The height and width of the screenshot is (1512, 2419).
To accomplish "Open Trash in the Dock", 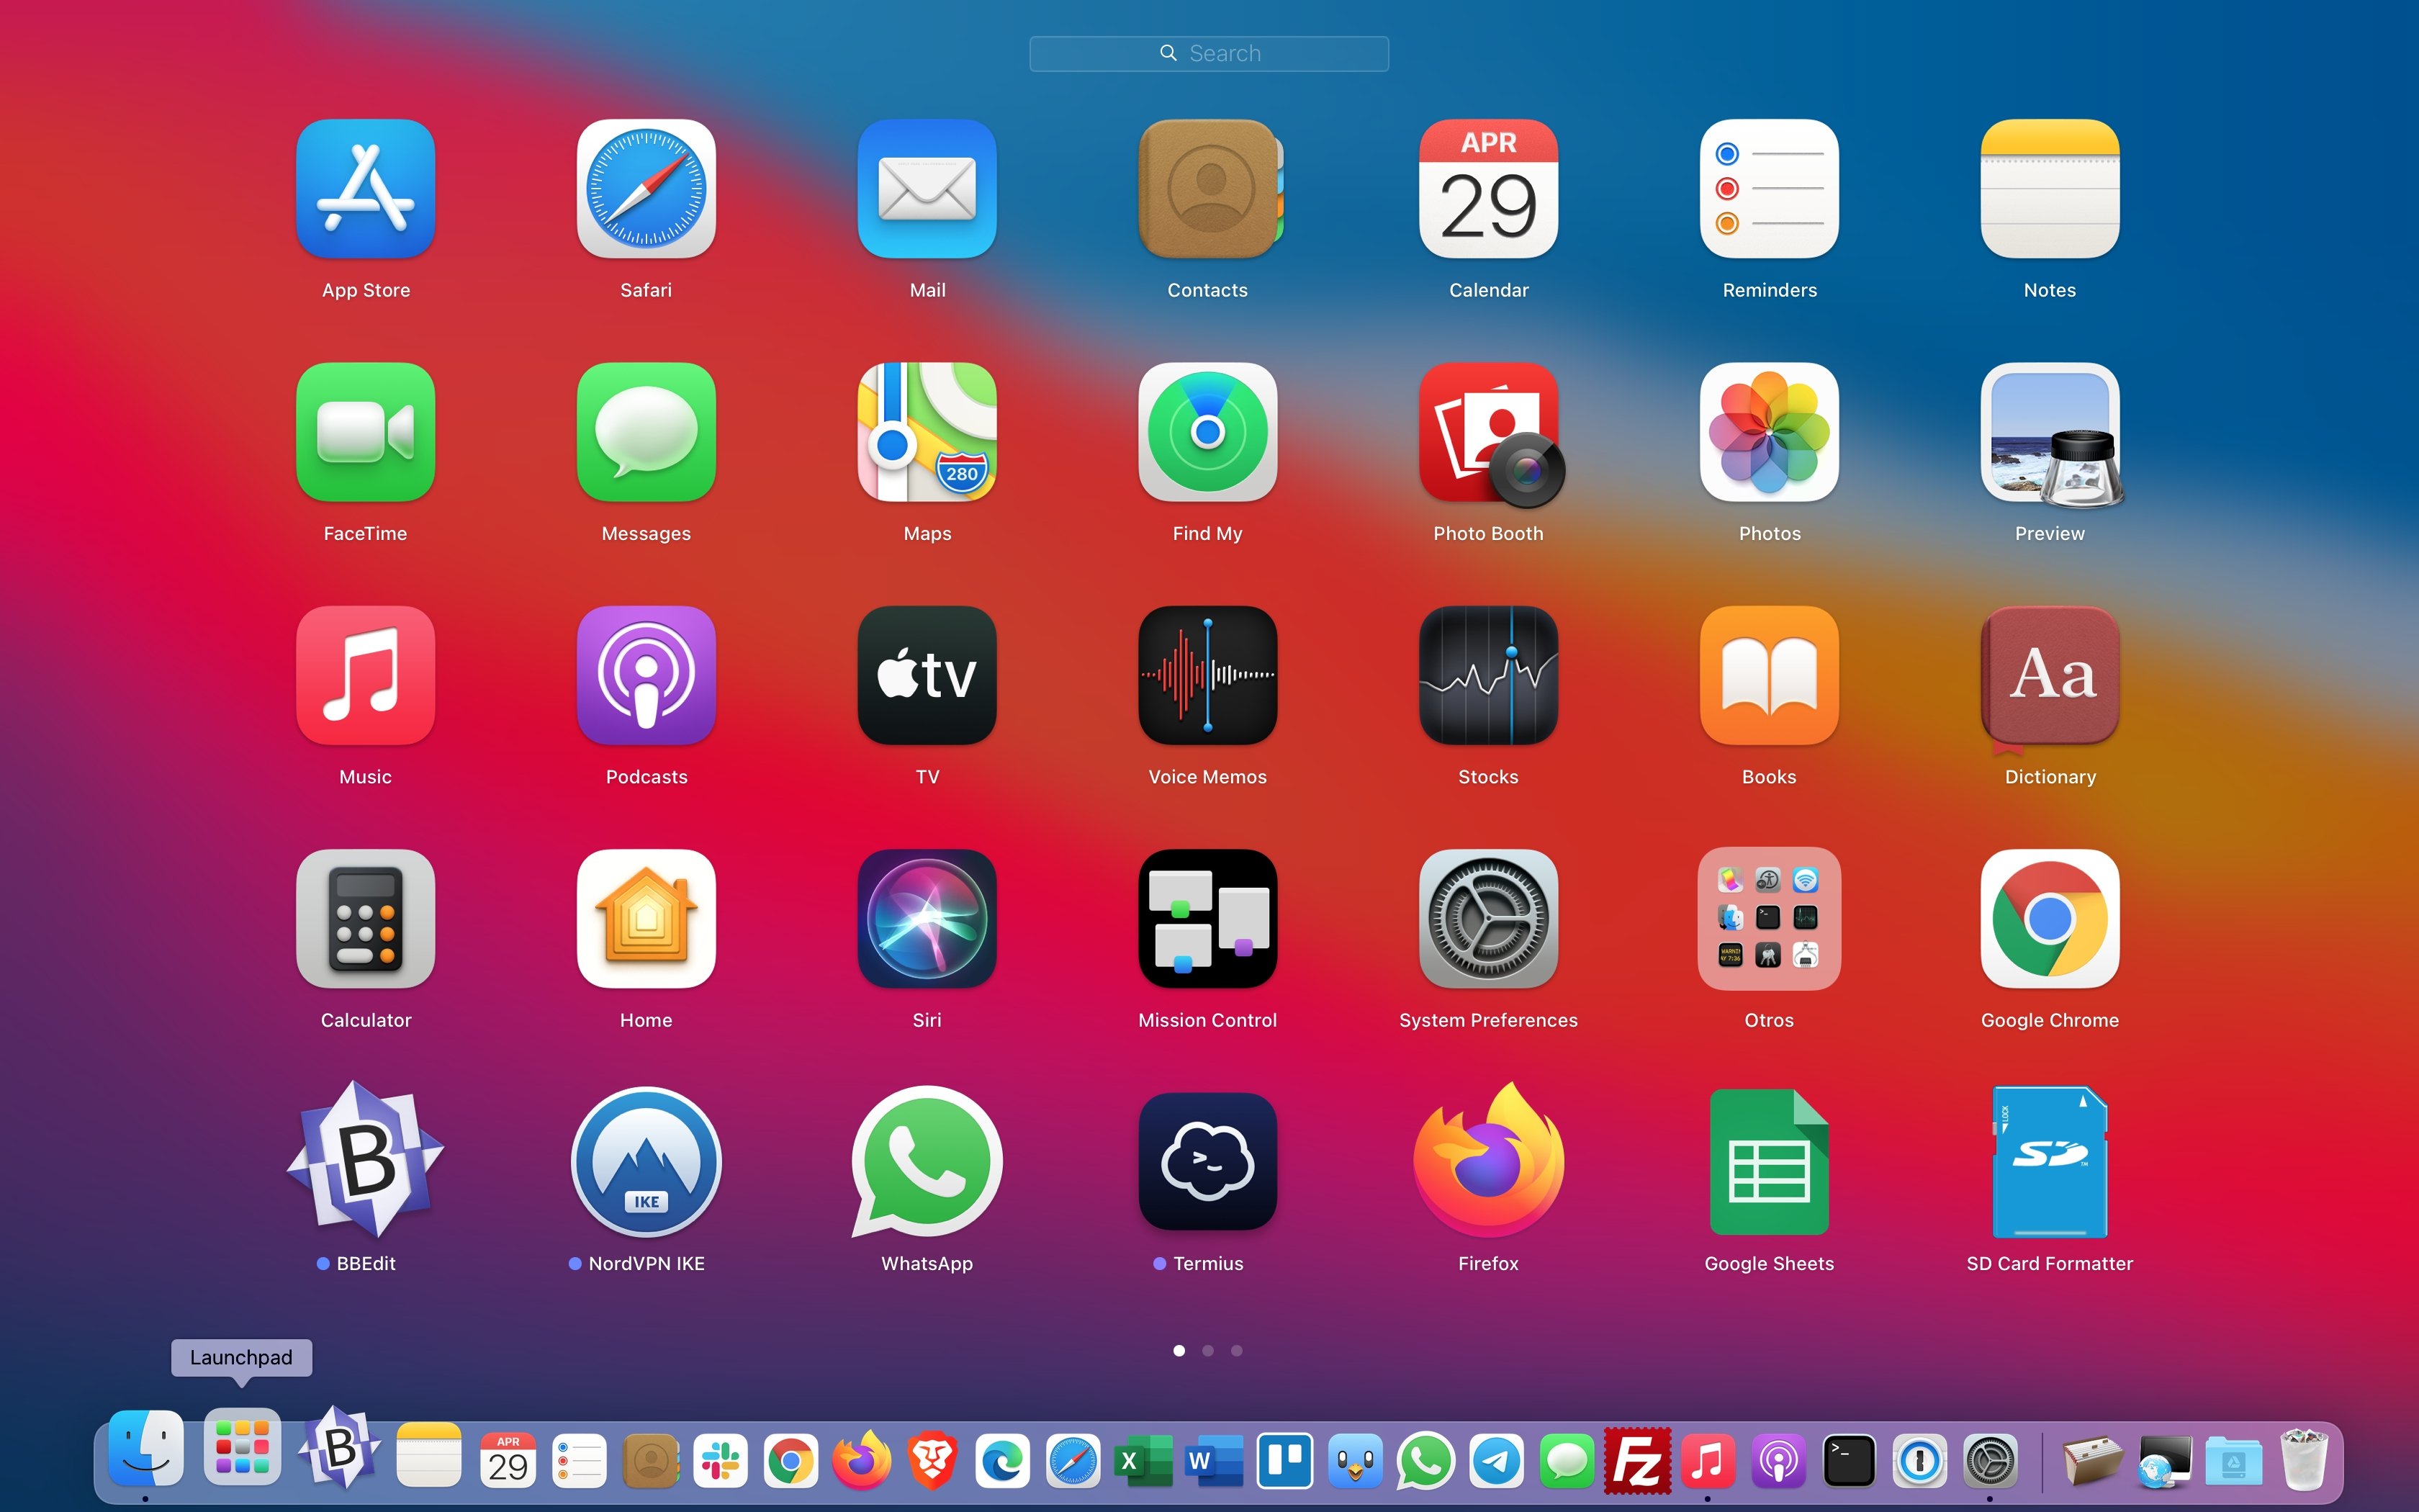I will click(2303, 1461).
